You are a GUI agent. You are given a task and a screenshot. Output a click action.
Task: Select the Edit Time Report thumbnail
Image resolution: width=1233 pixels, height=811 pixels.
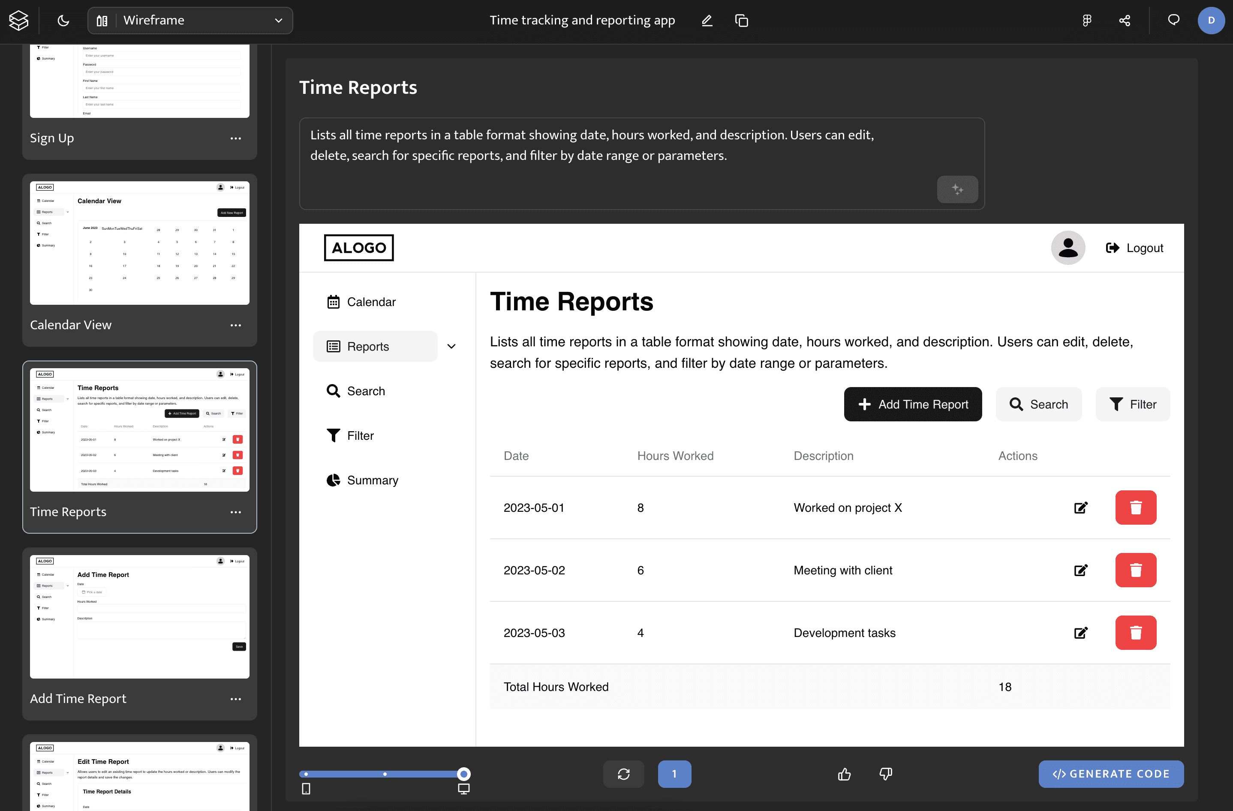point(139,776)
